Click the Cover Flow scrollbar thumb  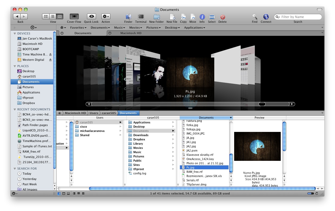[262, 104]
